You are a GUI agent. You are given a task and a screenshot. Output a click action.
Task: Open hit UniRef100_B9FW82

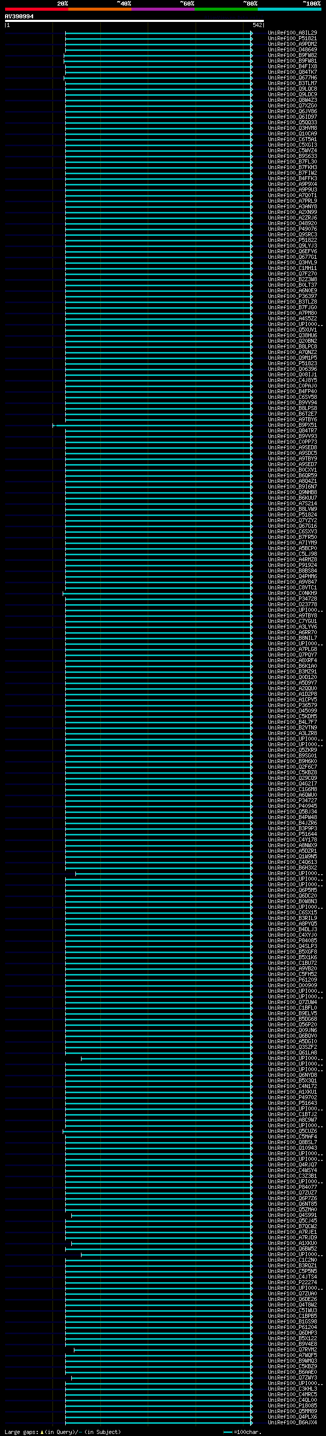pos(292,55)
